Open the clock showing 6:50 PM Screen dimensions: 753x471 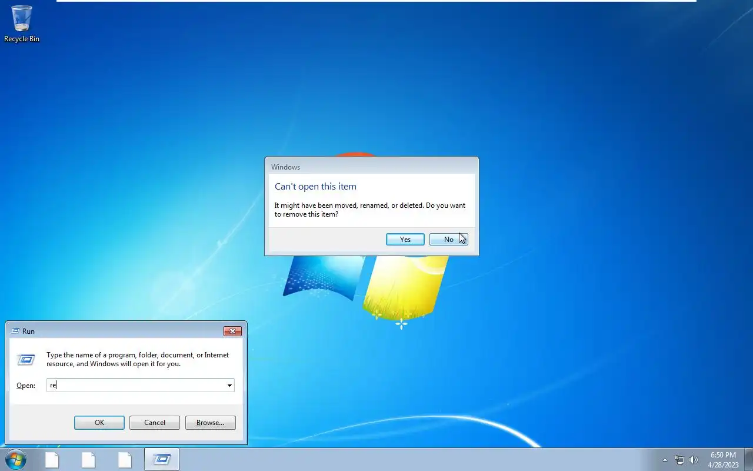point(723,460)
